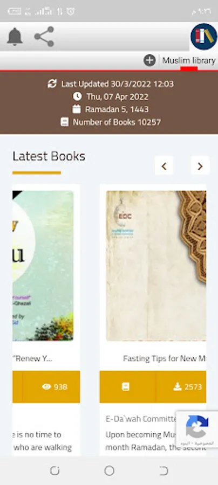Tap the 2573 downloads button
Screen dimensions: 218x485
click(181, 386)
